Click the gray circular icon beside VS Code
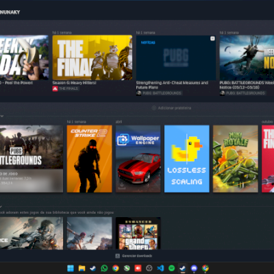This screenshot has height=274, width=274. (x=149, y=268)
